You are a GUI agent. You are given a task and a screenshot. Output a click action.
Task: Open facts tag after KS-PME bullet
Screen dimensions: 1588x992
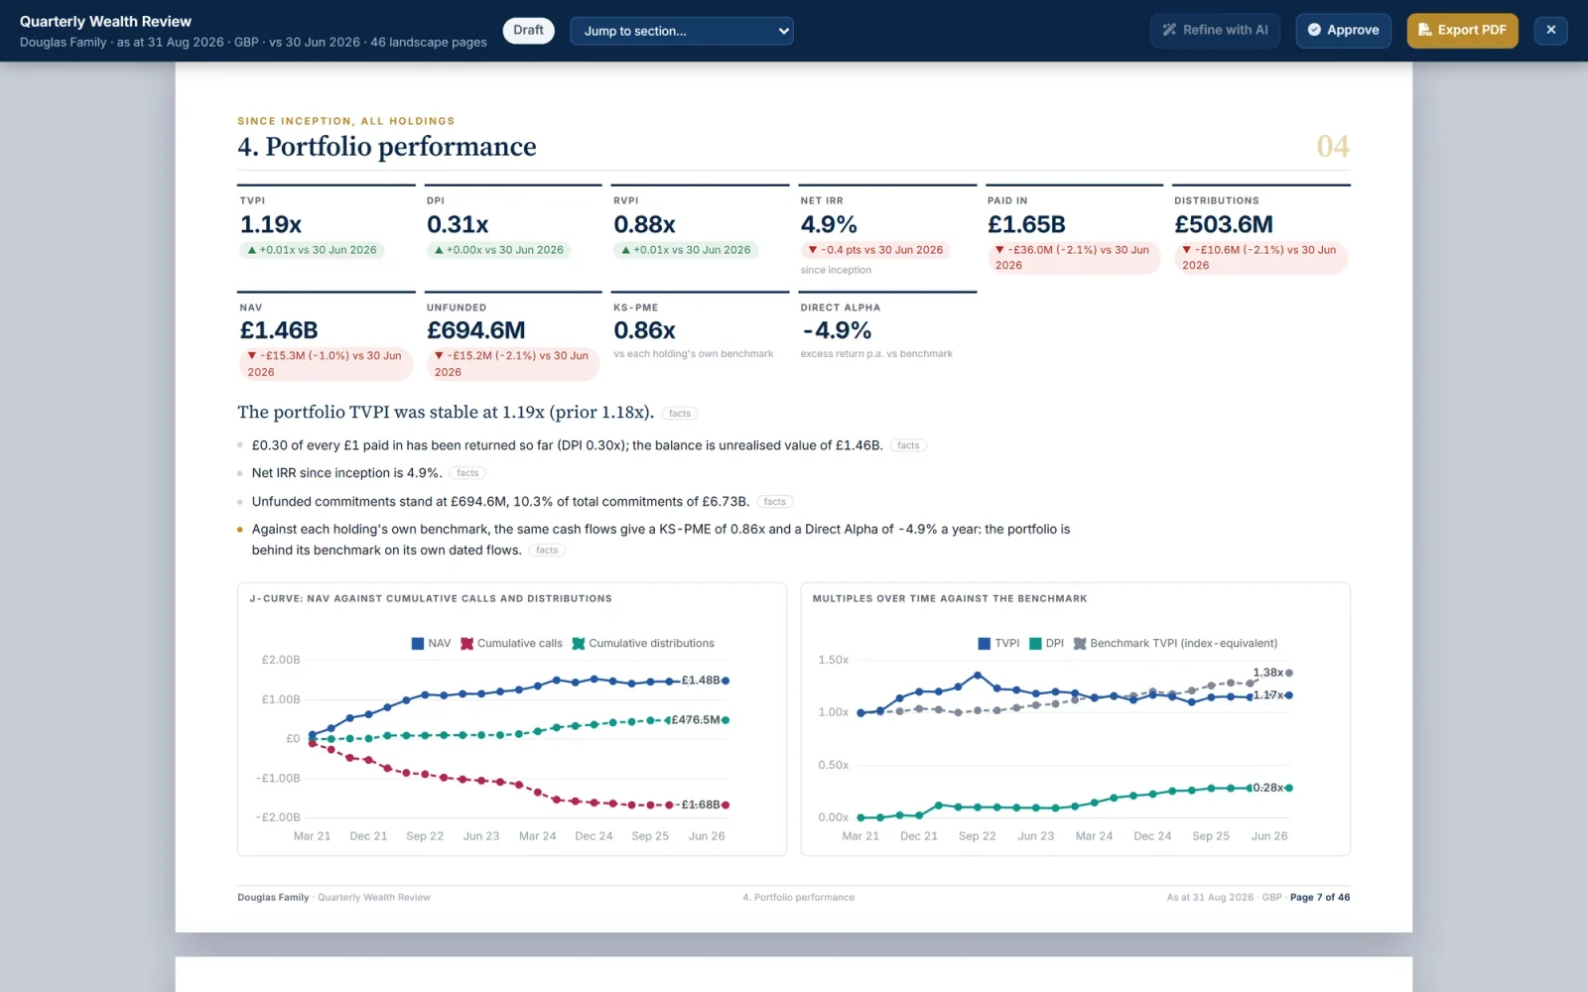(x=547, y=551)
